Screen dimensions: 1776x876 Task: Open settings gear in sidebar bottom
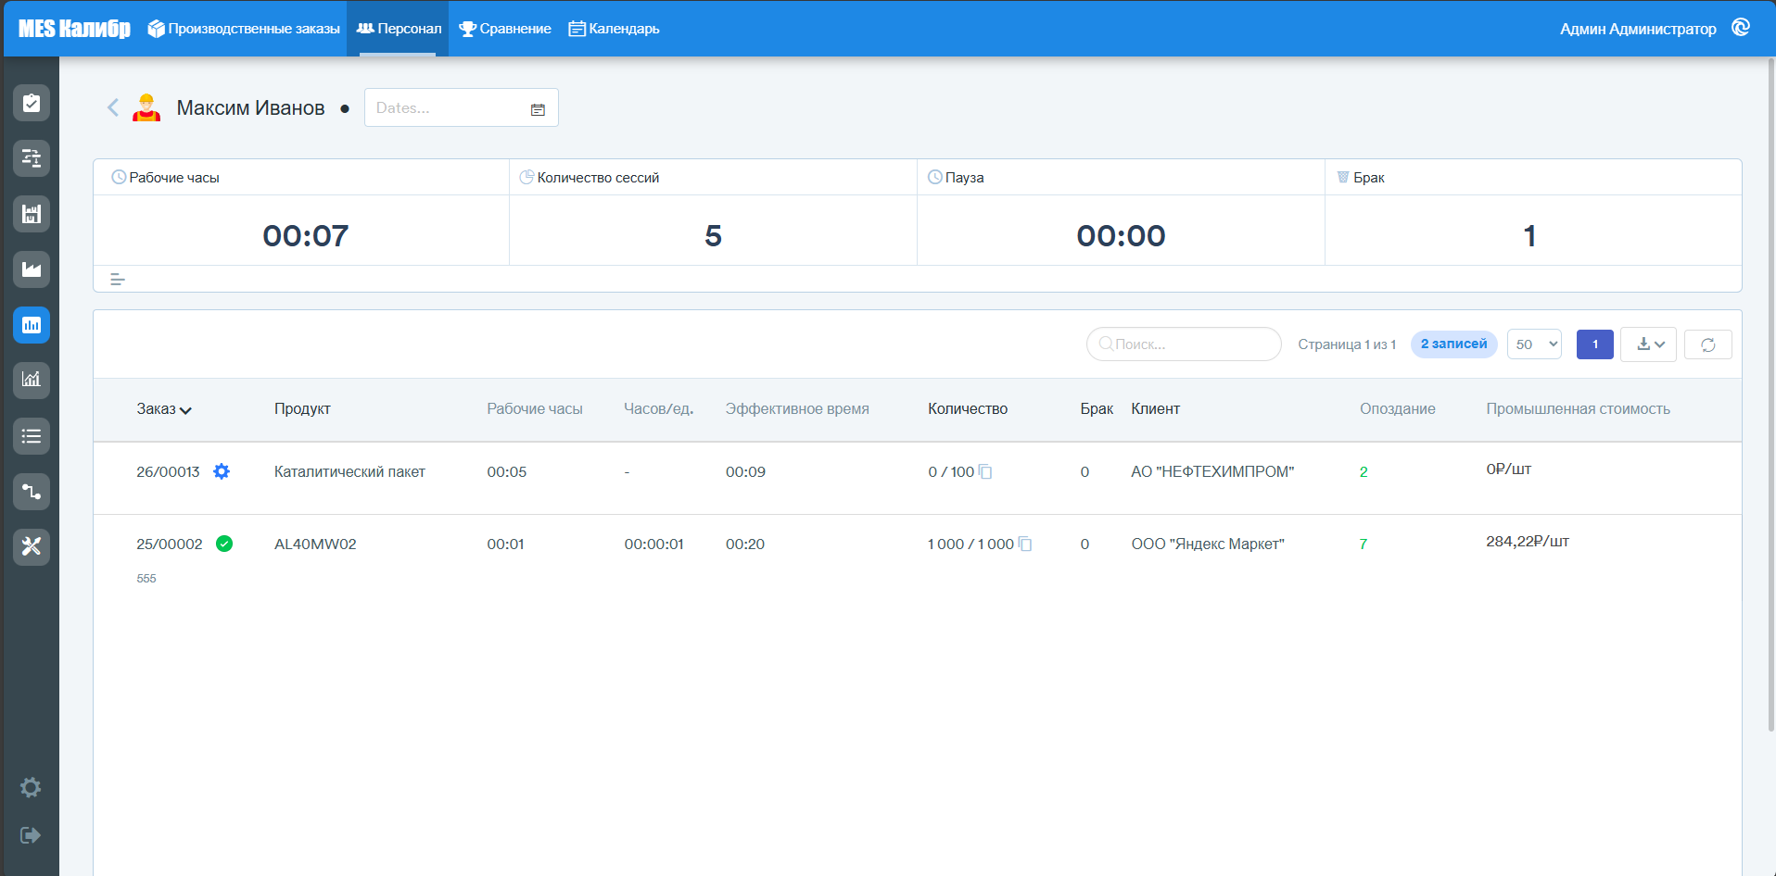(x=31, y=787)
